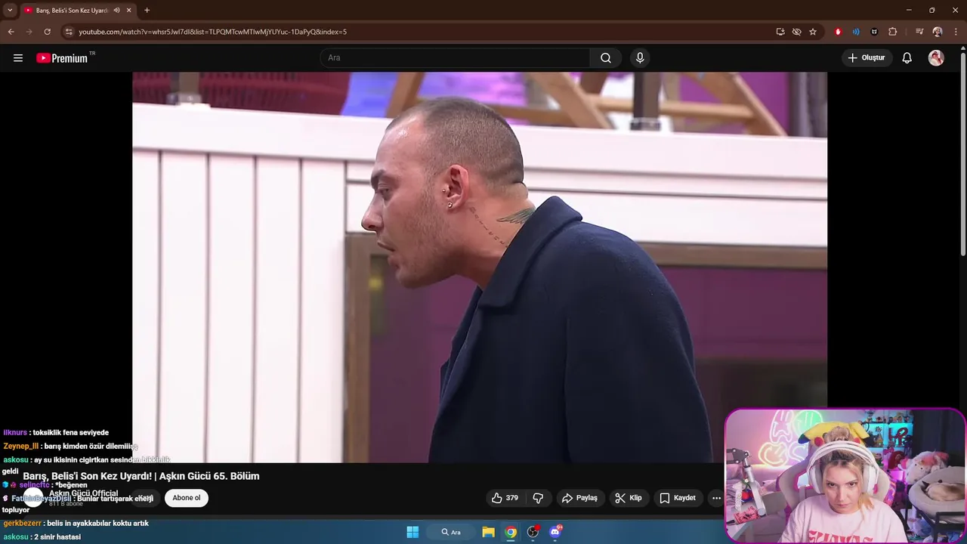This screenshot has height=544, width=967.
Task: Click the video title text
Action: click(x=141, y=476)
